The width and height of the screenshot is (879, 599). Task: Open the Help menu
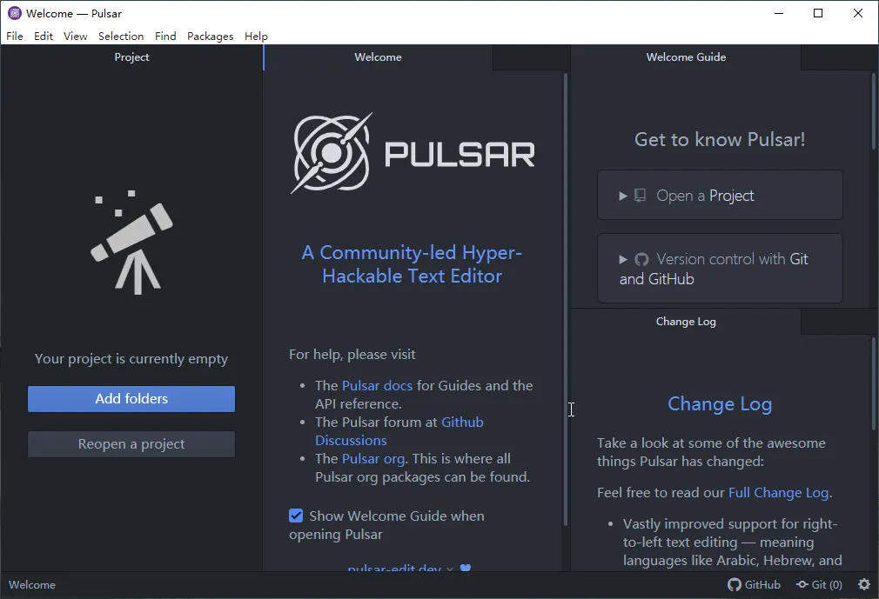tap(256, 36)
